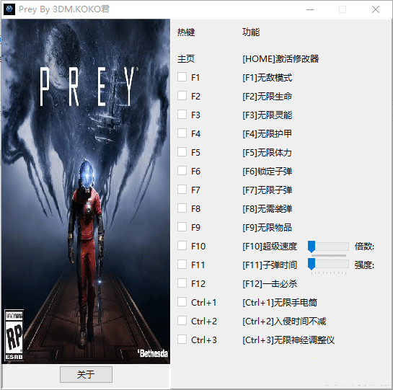The width and height of the screenshot is (393, 390).
Task: Toggle Ctrl+1 无限手电筒 checkbox
Action: [182, 302]
